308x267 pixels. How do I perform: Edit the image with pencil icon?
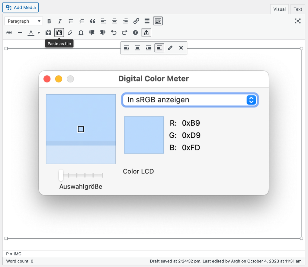pos(170,48)
